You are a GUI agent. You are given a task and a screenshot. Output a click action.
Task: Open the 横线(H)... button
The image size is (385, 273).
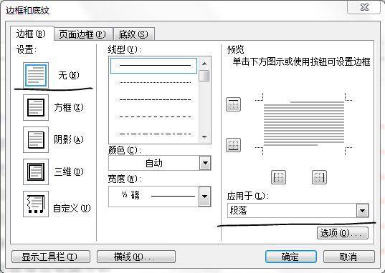pos(136,257)
